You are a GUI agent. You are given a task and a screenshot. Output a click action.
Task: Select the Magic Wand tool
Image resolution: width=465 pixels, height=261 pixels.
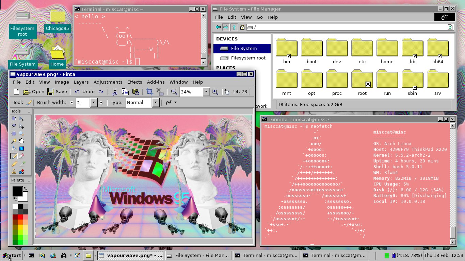[x=14, y=141]
